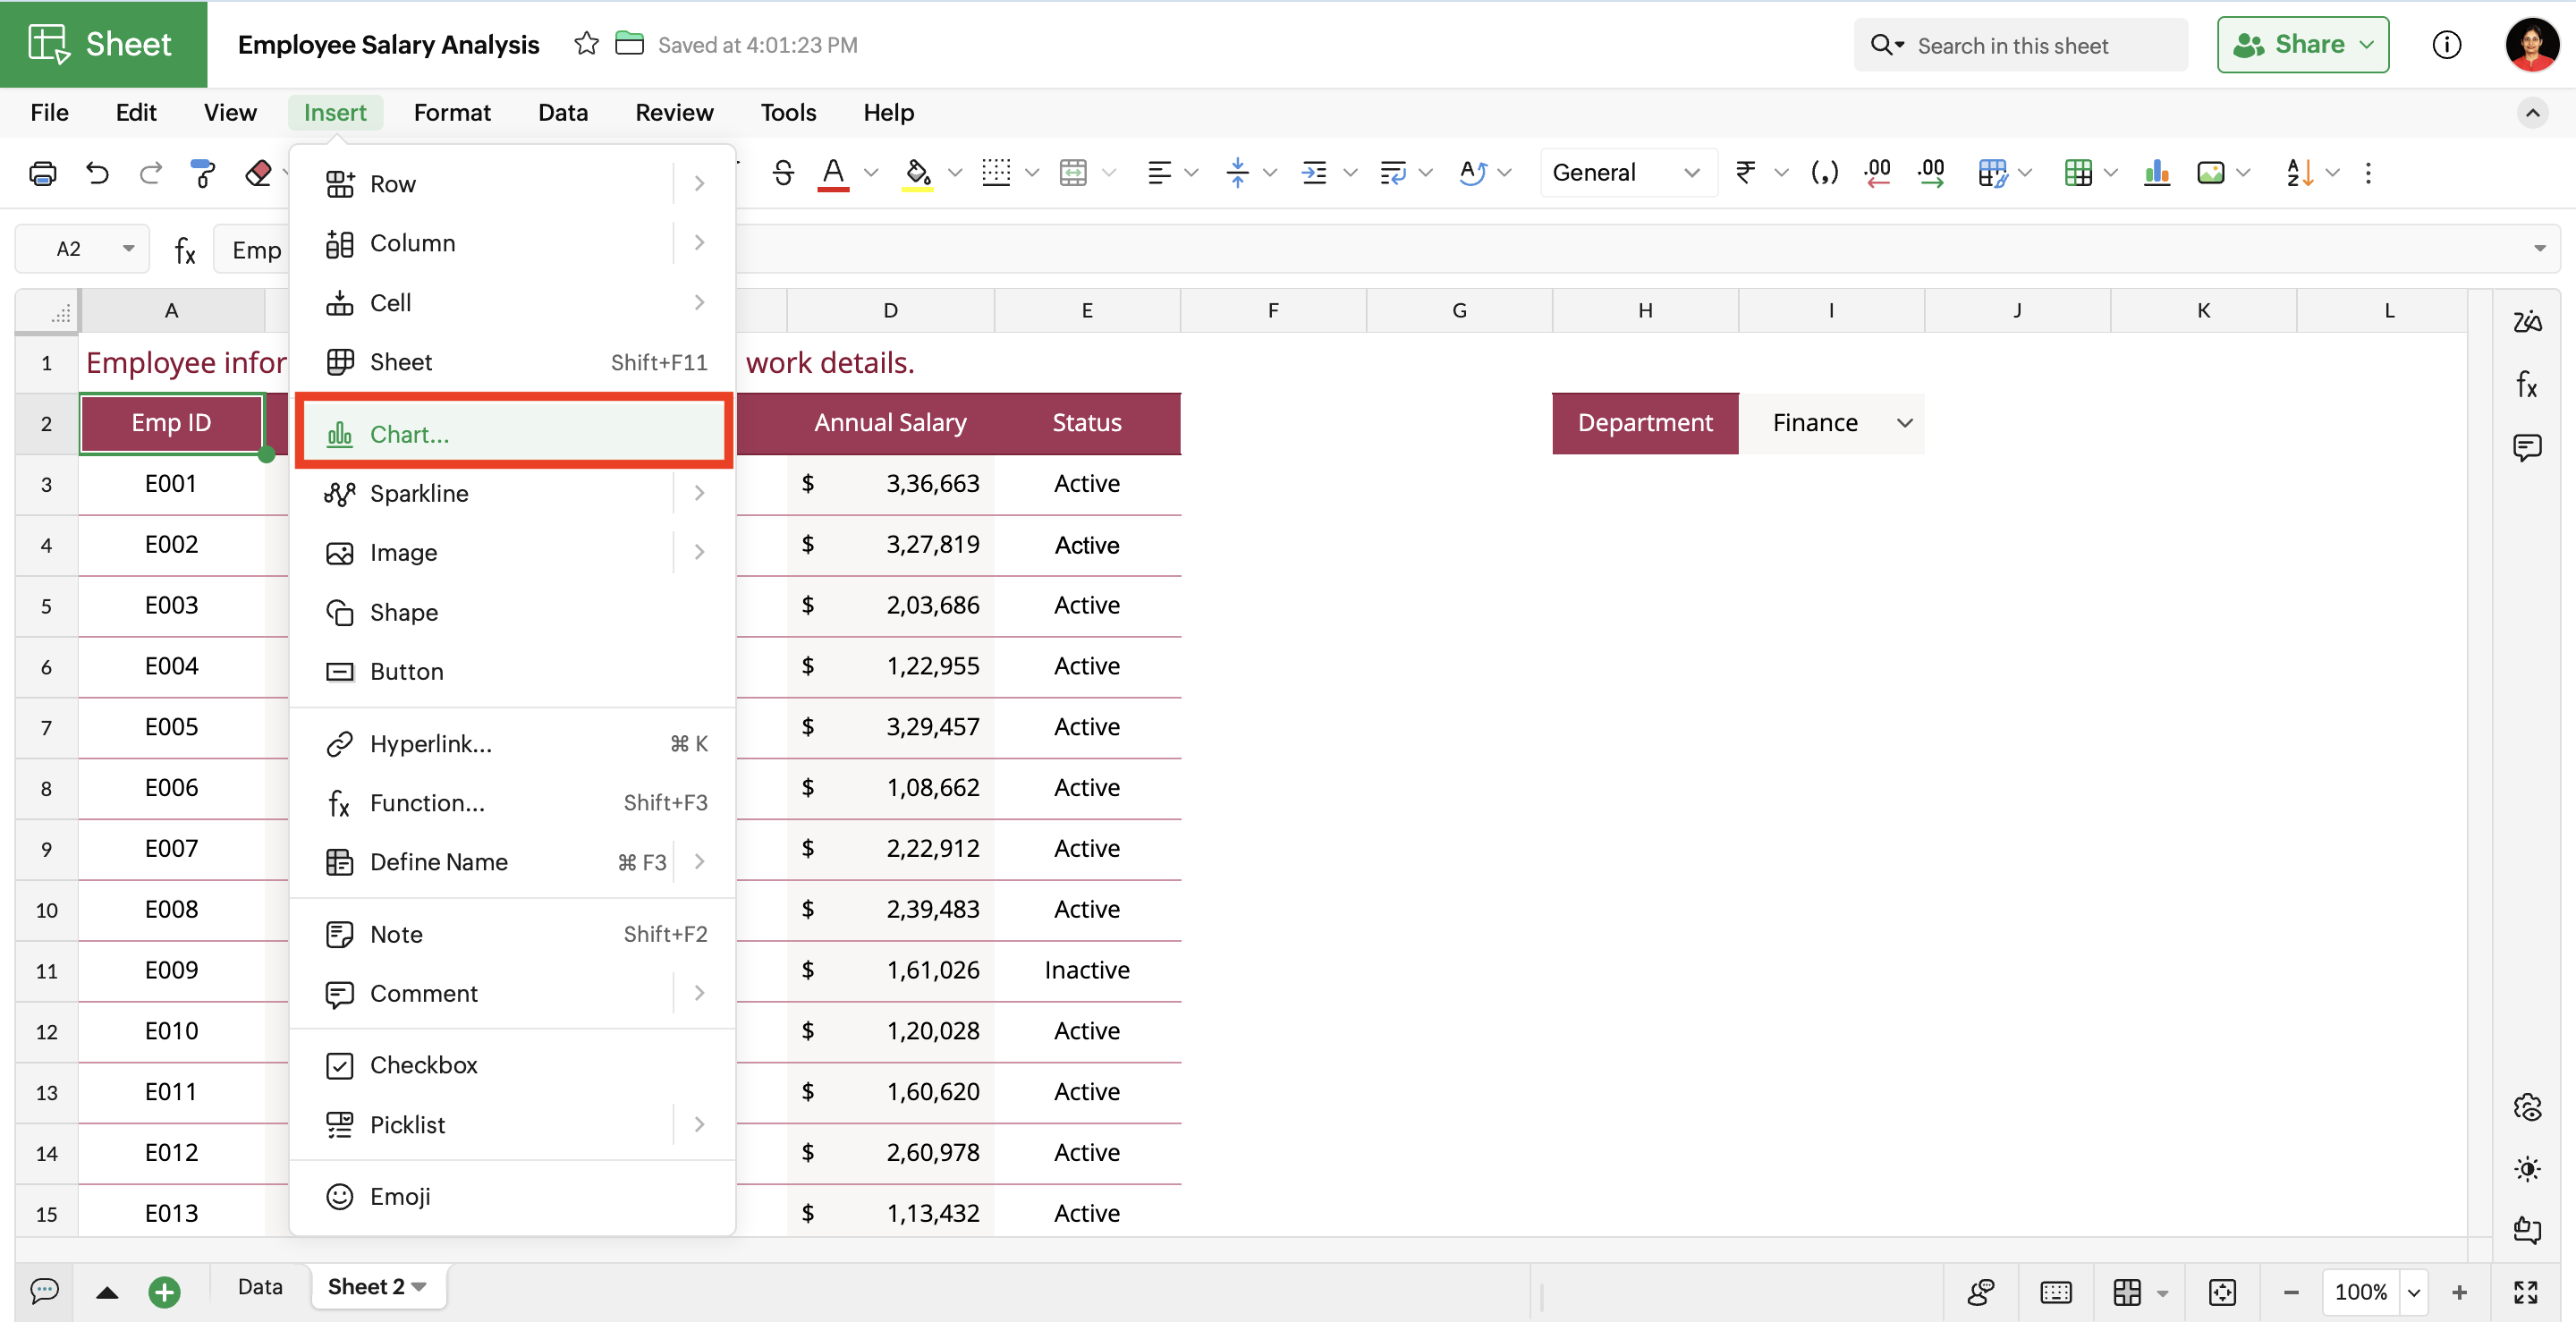Click the Strikethrough formatting icon
Image resolution: width=2576 pixels, height=1322 pixels.
[x=783, y=173]
